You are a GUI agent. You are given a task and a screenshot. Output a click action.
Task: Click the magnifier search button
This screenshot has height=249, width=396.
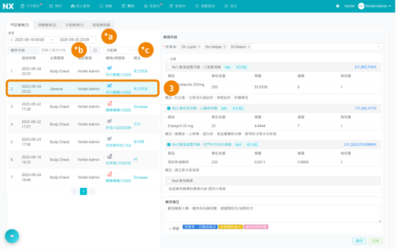[95, 50]
